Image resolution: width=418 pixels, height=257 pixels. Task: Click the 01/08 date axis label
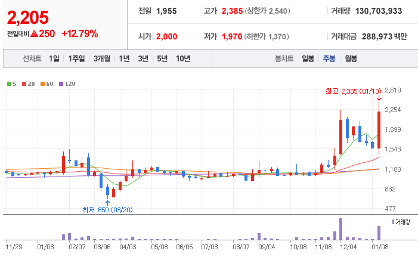coord(380,247)
